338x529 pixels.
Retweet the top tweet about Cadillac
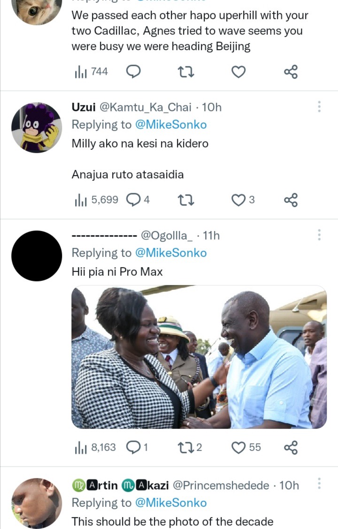pyautogui.click(x=186, y=72)
